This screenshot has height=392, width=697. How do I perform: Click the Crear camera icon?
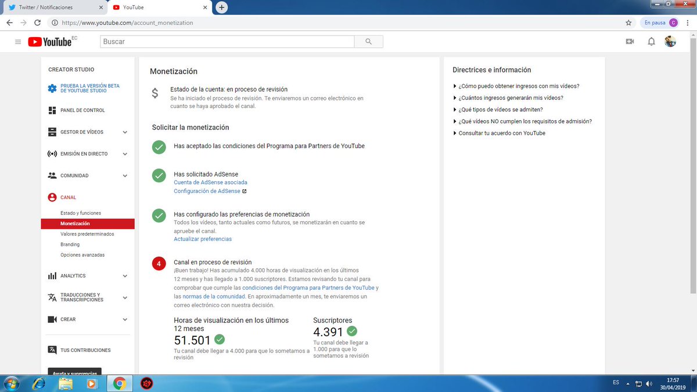tap(52, 319)
